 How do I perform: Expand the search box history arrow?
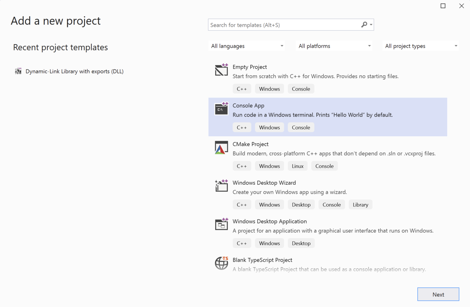click(x=371, y=25)
